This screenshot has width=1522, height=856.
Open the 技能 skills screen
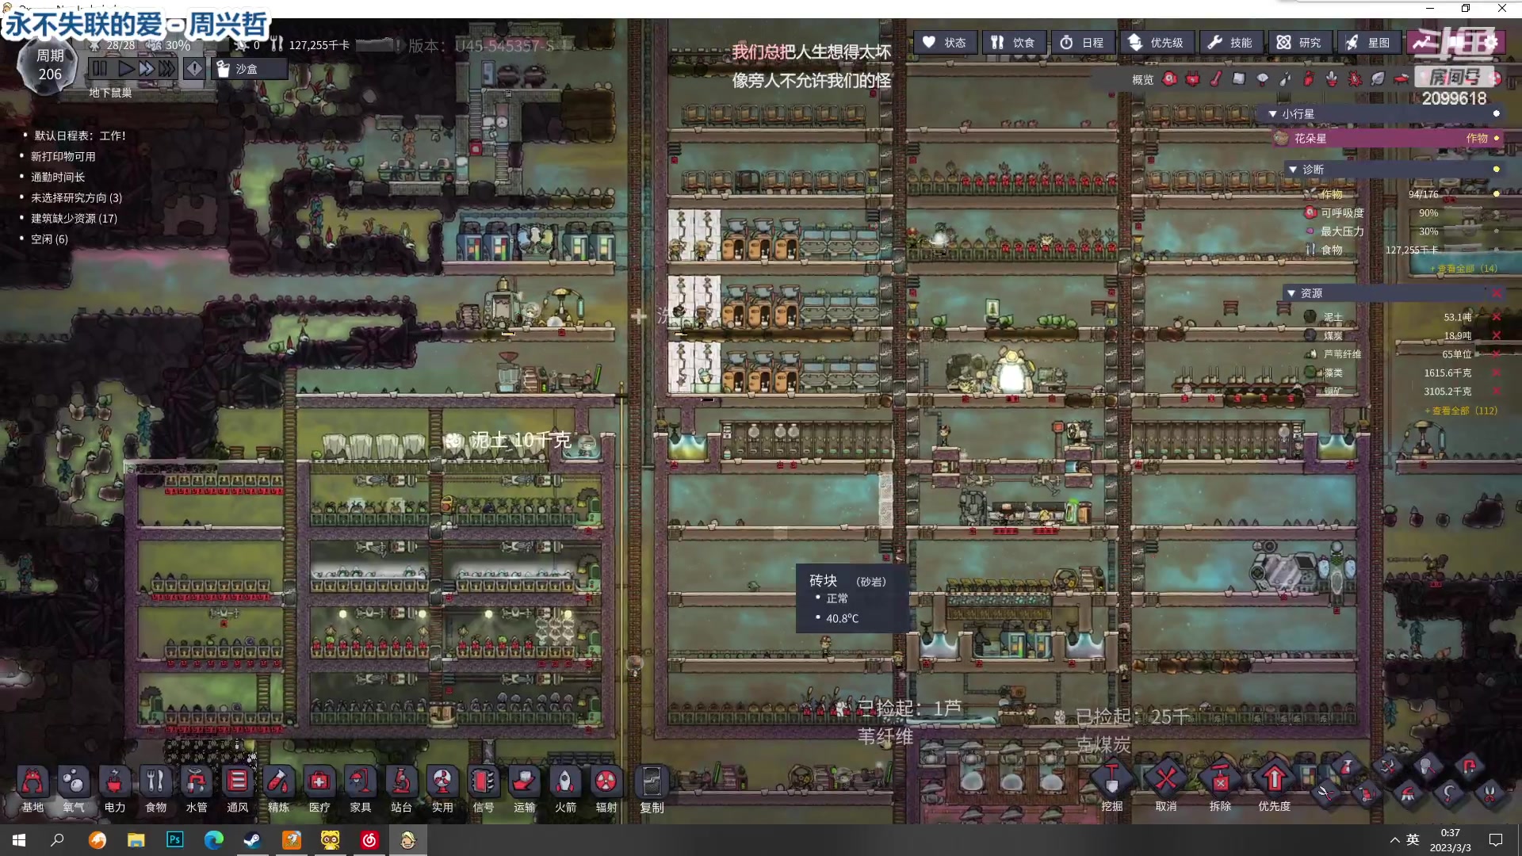(1229, 42)
